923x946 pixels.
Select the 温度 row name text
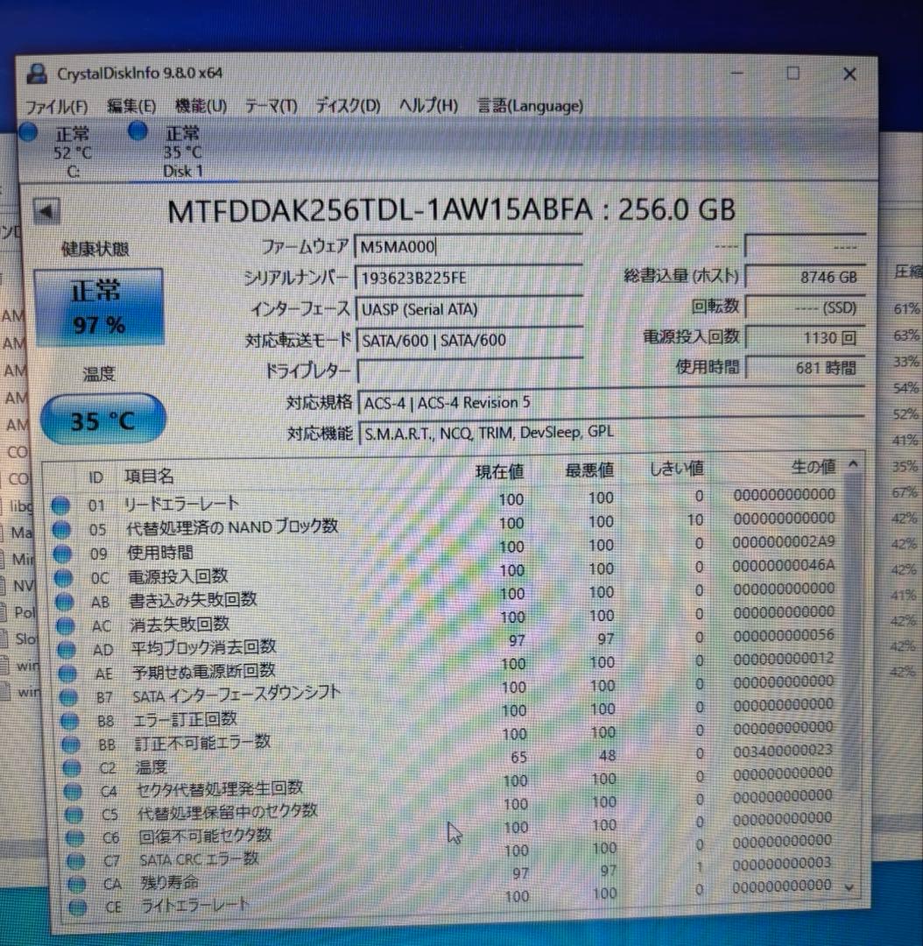point(151,766)
